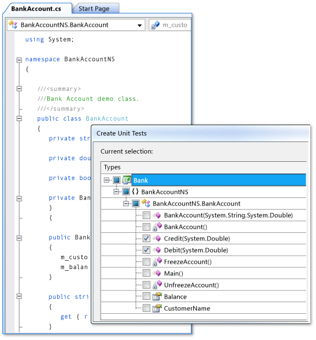Click the class icon in the class dropdown
This screenshot has height=340, width=316.
[13, 24]
